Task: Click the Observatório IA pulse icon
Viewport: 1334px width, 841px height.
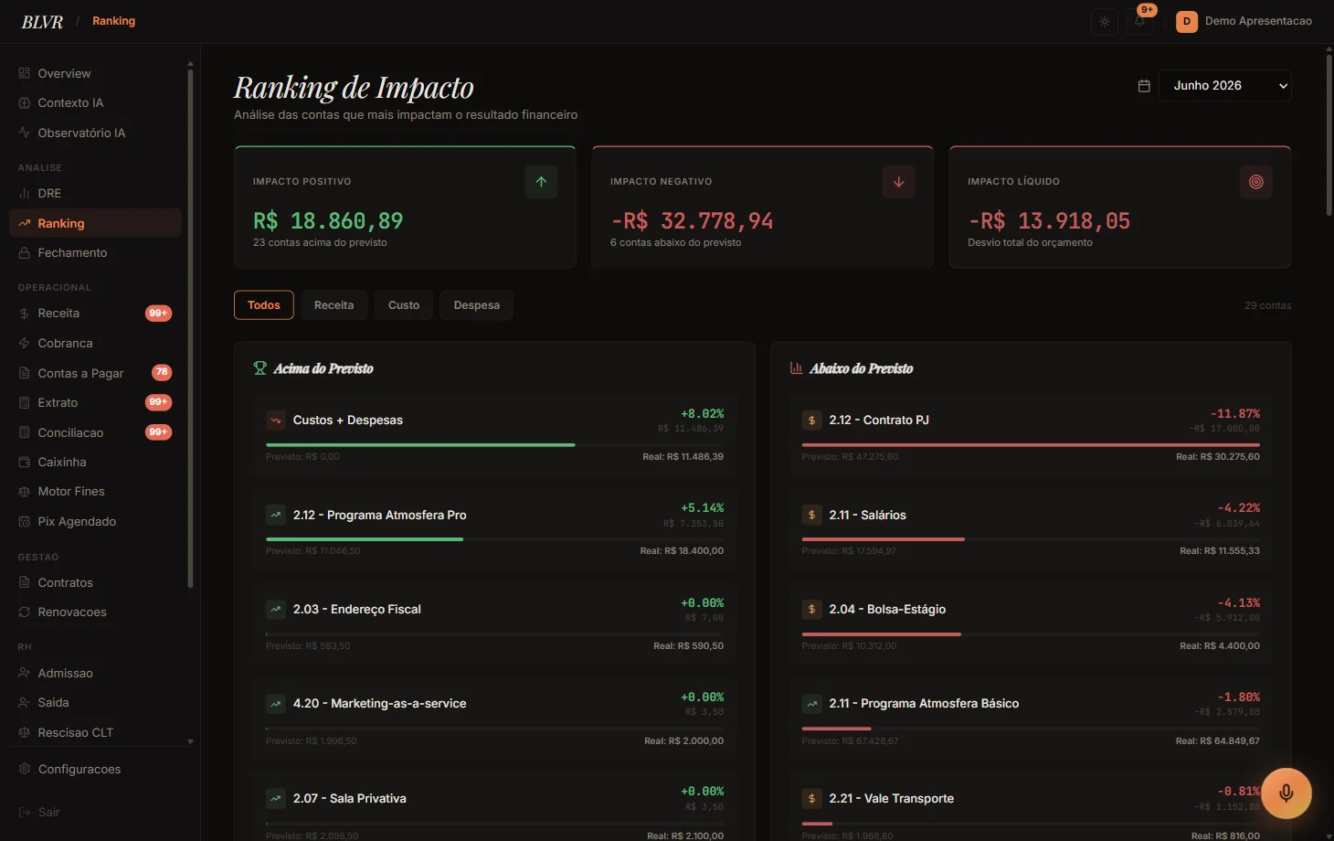Action: click(x=25, y=133)
